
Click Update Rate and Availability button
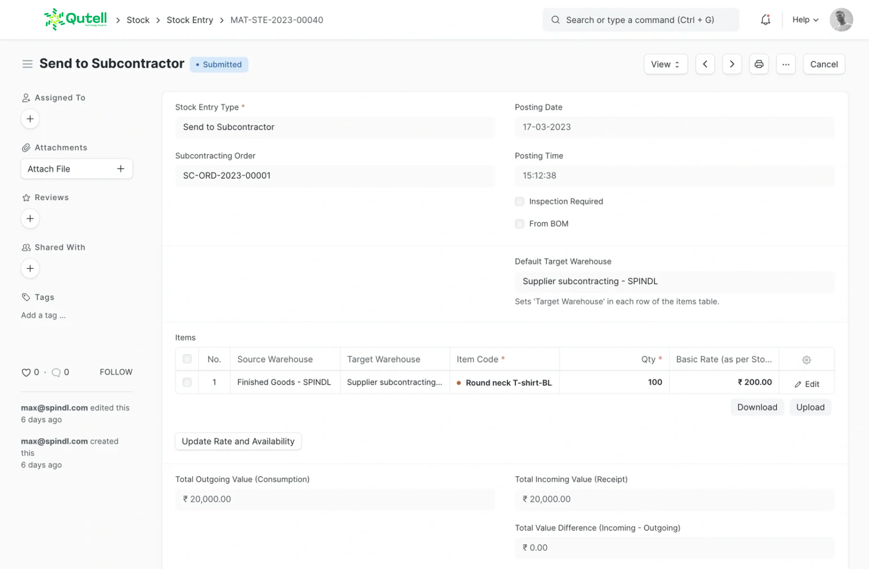point(238,441)
